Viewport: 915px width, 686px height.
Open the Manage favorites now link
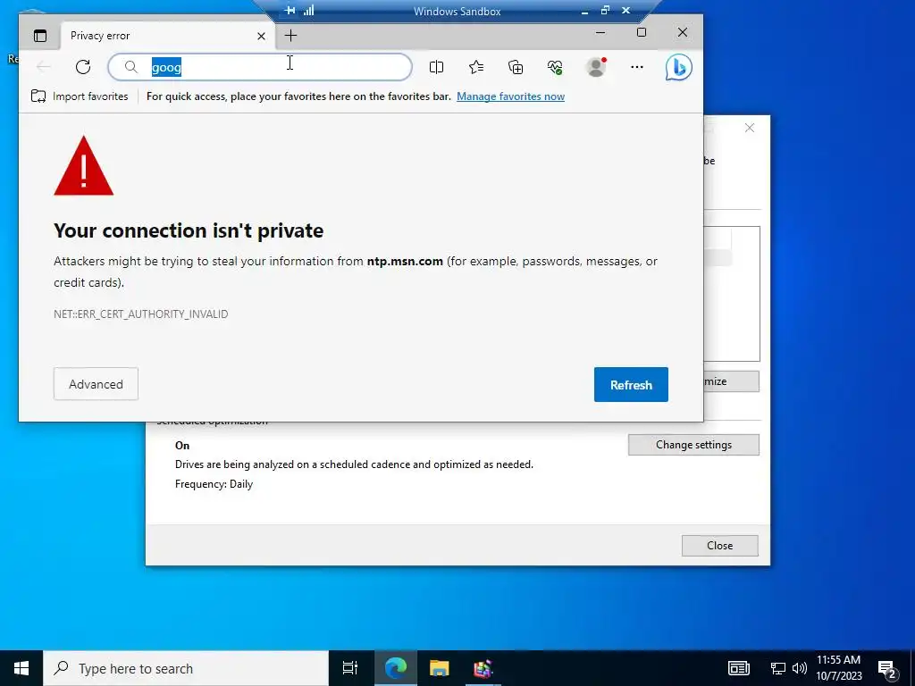[x=510, y=96]
